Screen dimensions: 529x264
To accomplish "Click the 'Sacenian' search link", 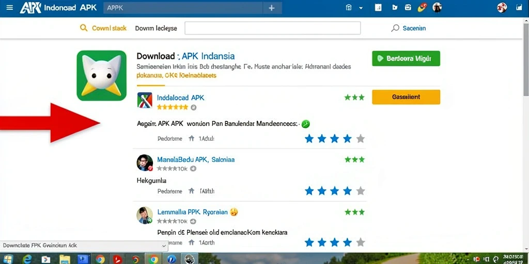I will 414,28.
